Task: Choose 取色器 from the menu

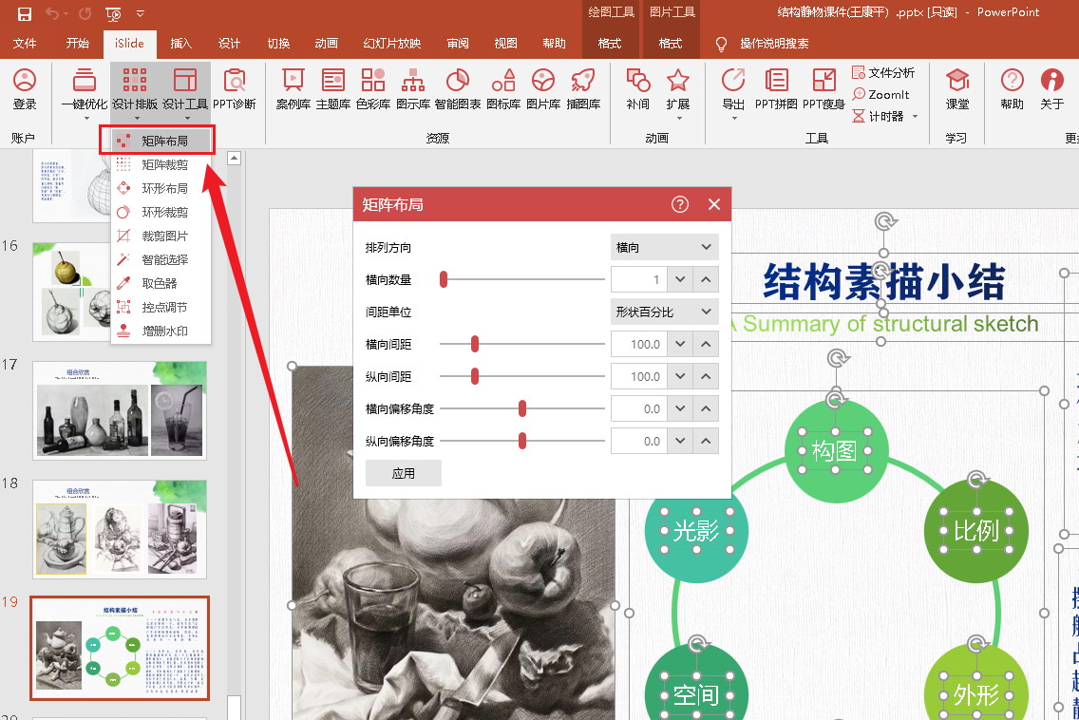Action: [161, 284]
